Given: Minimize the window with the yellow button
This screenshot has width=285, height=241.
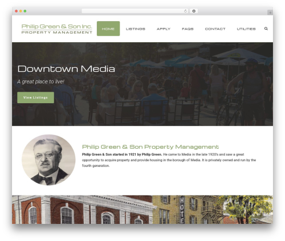Looking at the screenshot, I should [21, 11].
